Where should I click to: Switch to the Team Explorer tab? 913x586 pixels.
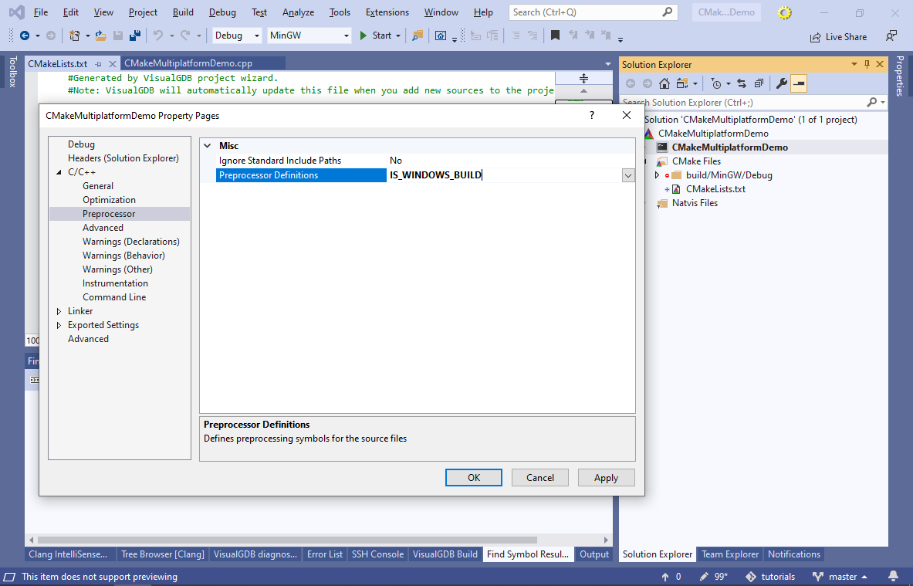pyautogui.click(x=729, y=554)
